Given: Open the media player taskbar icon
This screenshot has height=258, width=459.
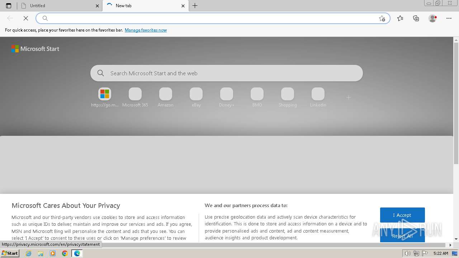Looking at the screenshot, I should click(53, 253).
